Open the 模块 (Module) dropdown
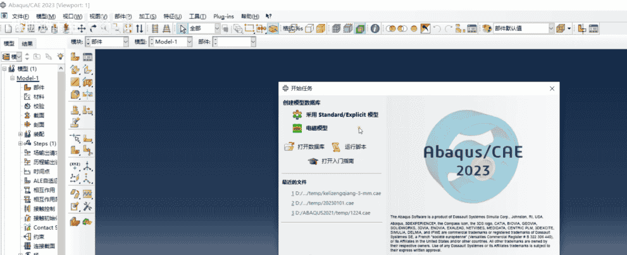Image resolution: width=627 pixels, height=255 pixels. [108, 42]
